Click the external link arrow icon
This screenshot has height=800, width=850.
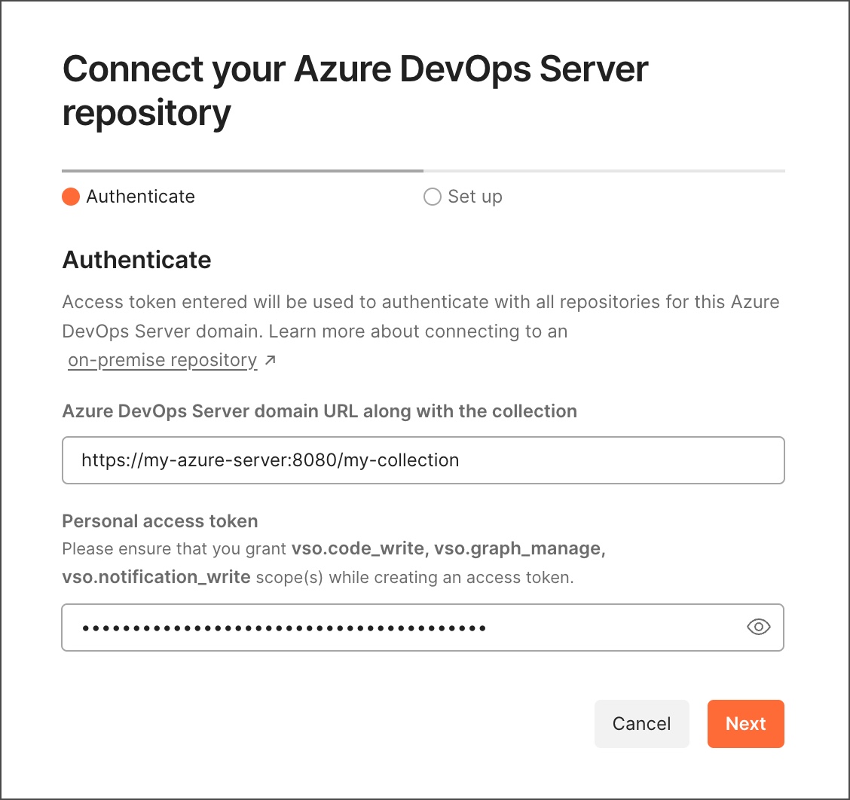pyautogui.click(x=271, y=361)
